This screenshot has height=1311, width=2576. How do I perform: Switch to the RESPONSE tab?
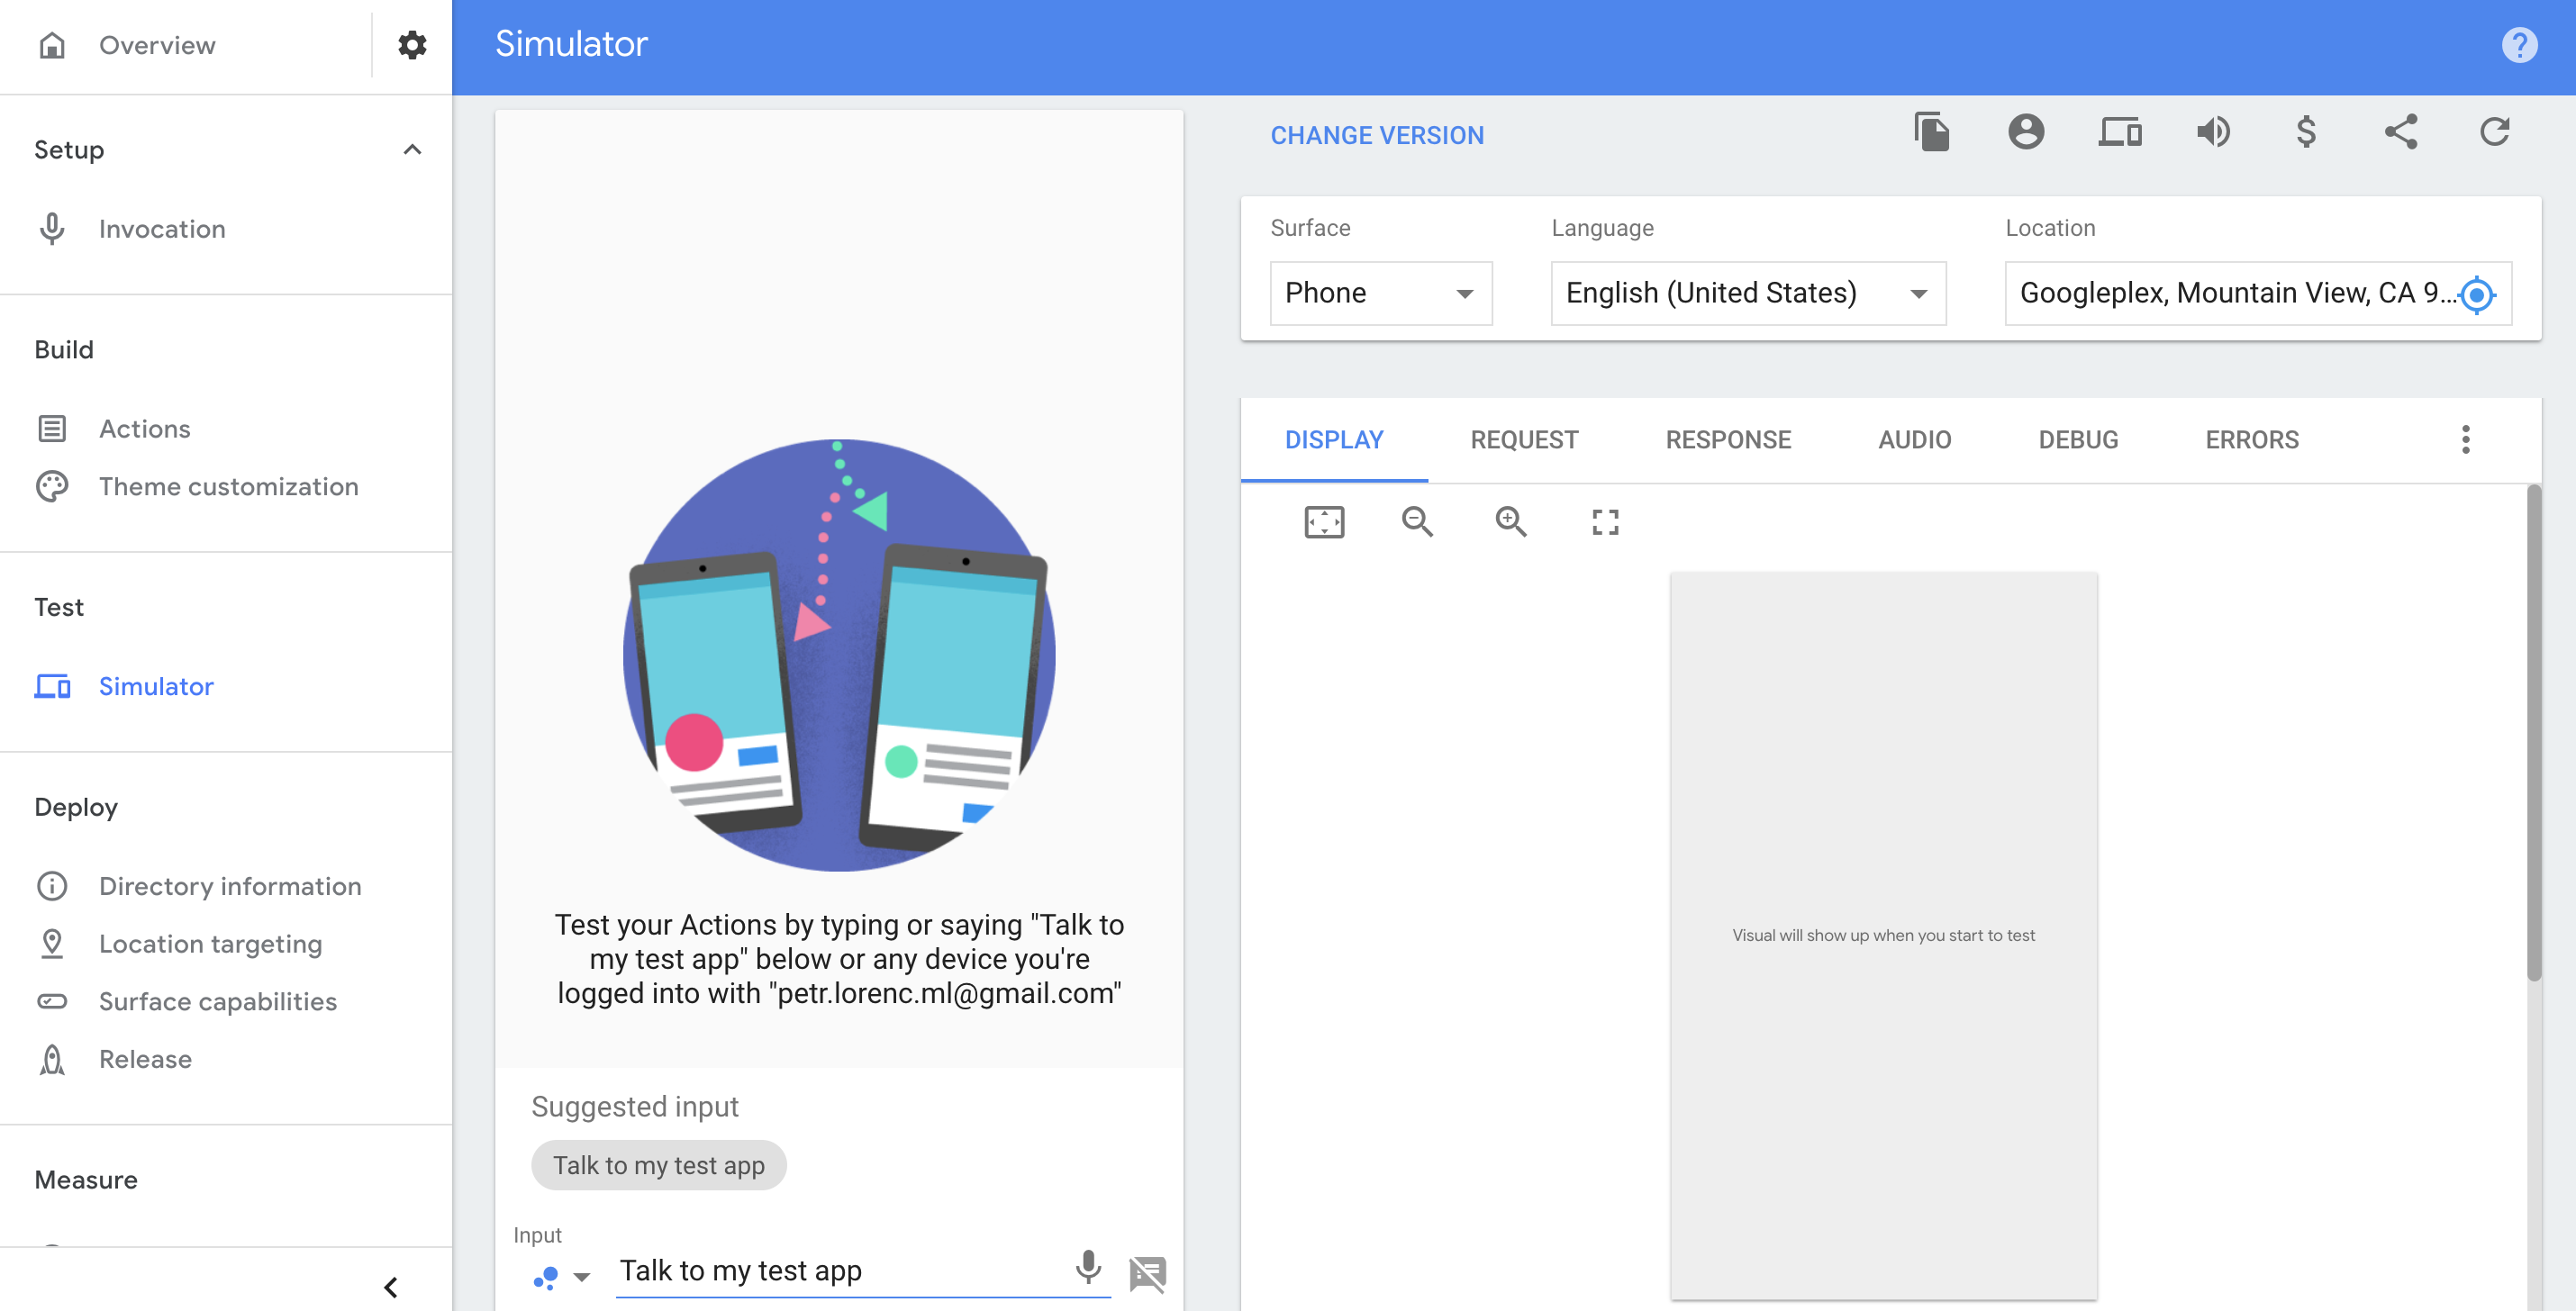pos(1728,440)
